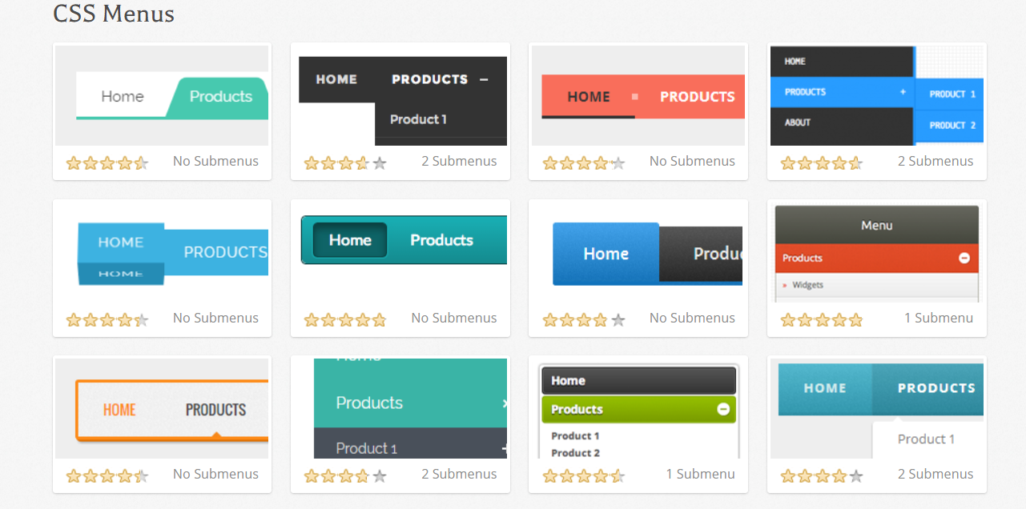
Task: Click 'Product 1' in dark dropdown preview
Action: click(418, 119)
